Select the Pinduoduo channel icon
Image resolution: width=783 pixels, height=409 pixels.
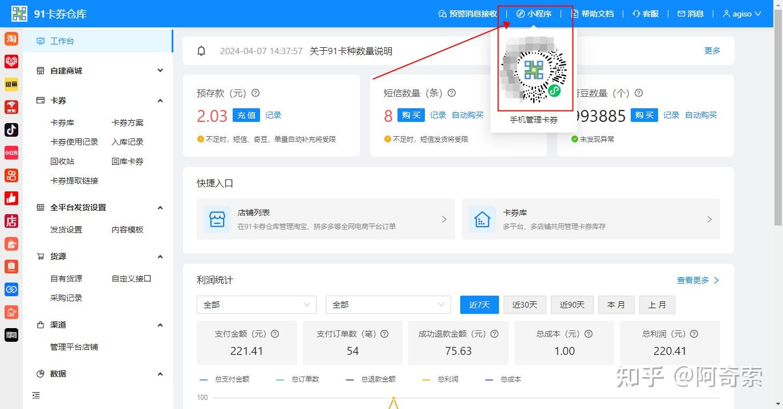[x=11, y=61]
